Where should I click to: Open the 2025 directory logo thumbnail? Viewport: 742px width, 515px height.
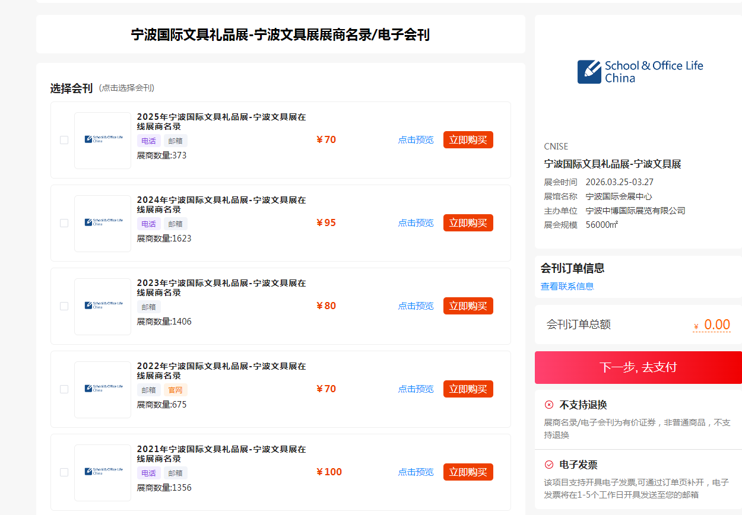tap(103, 141)
